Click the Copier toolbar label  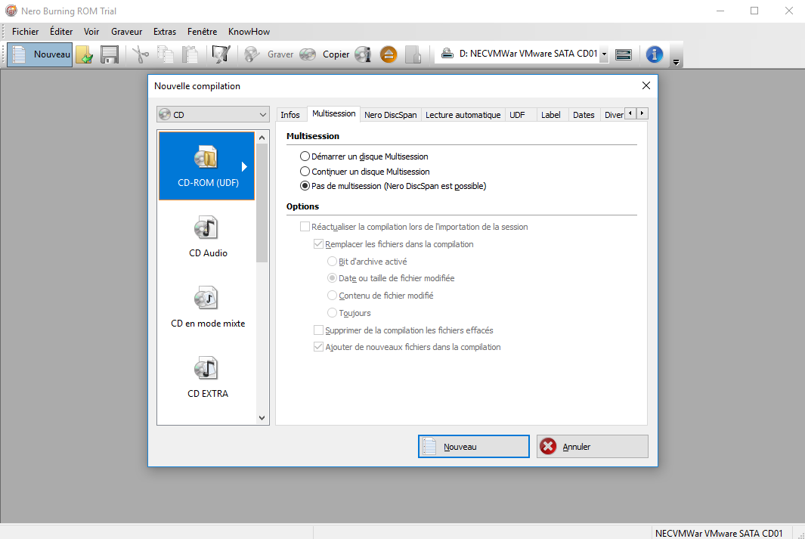pos(336,54)
